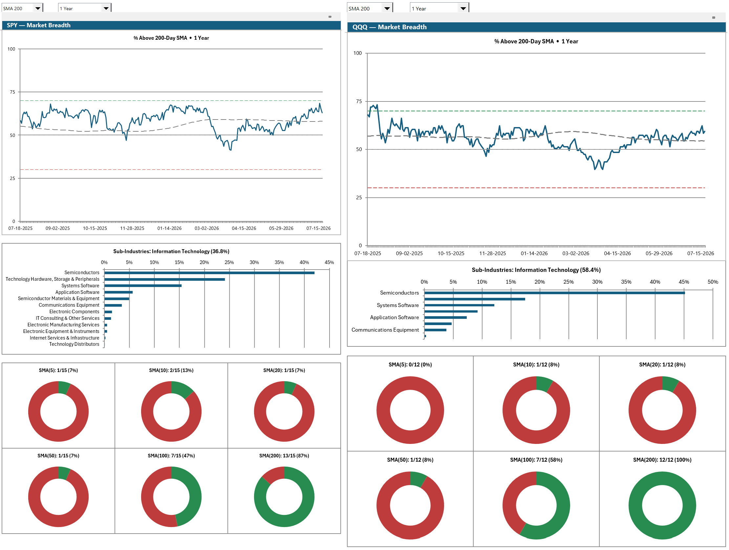Click the QQQ Application Software label
The image size is (729, 550).
[x=395, y=318]
